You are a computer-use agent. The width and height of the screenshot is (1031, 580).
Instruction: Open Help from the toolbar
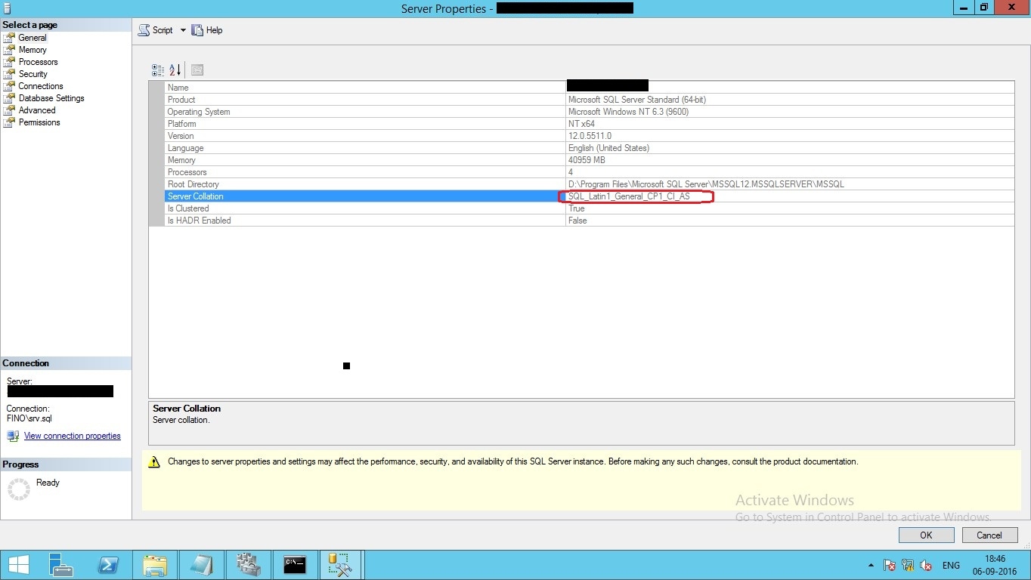(x=207, y=30)
